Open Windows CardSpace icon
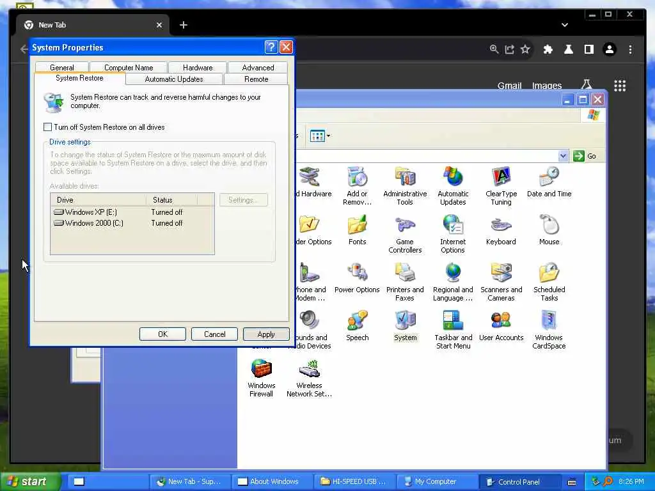This screenshot has width=655, height=491. click(549, 330)
